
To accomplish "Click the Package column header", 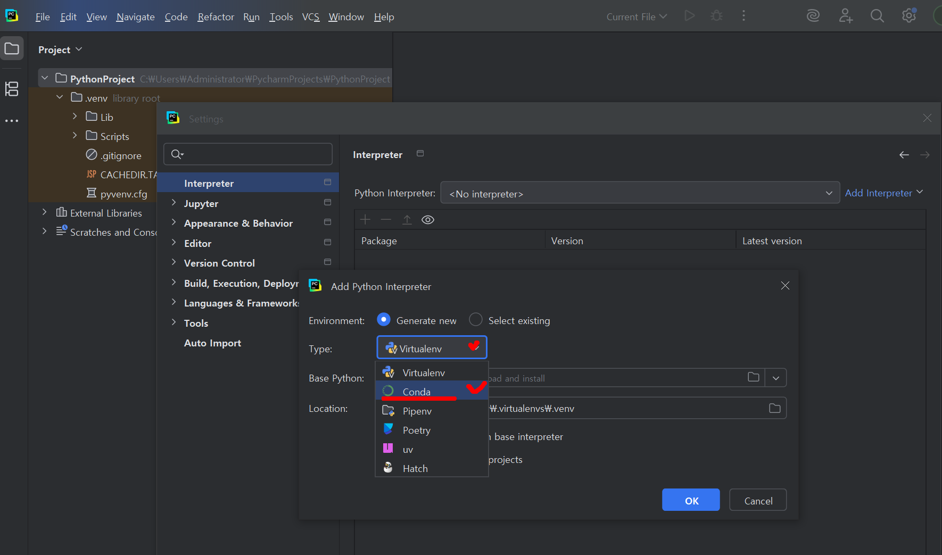I will [x=450, y=241].
